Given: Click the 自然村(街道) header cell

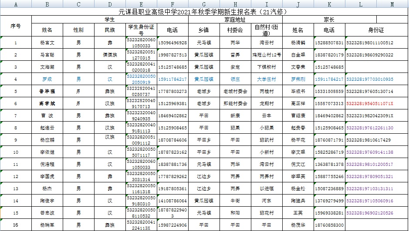Looking at the screenshot, I should (x=267, y=30).
